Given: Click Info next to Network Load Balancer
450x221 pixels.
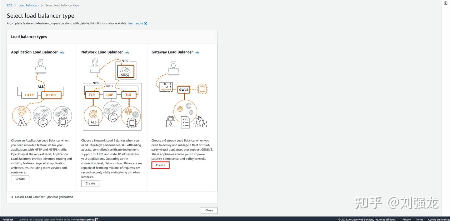Looking at the screenshot, I should click(x=127, y=52).
